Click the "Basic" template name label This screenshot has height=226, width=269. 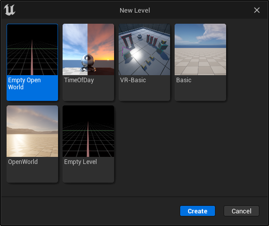point(184,80)
